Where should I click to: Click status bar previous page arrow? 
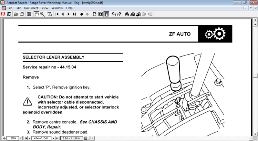click(x=30, y=138)
